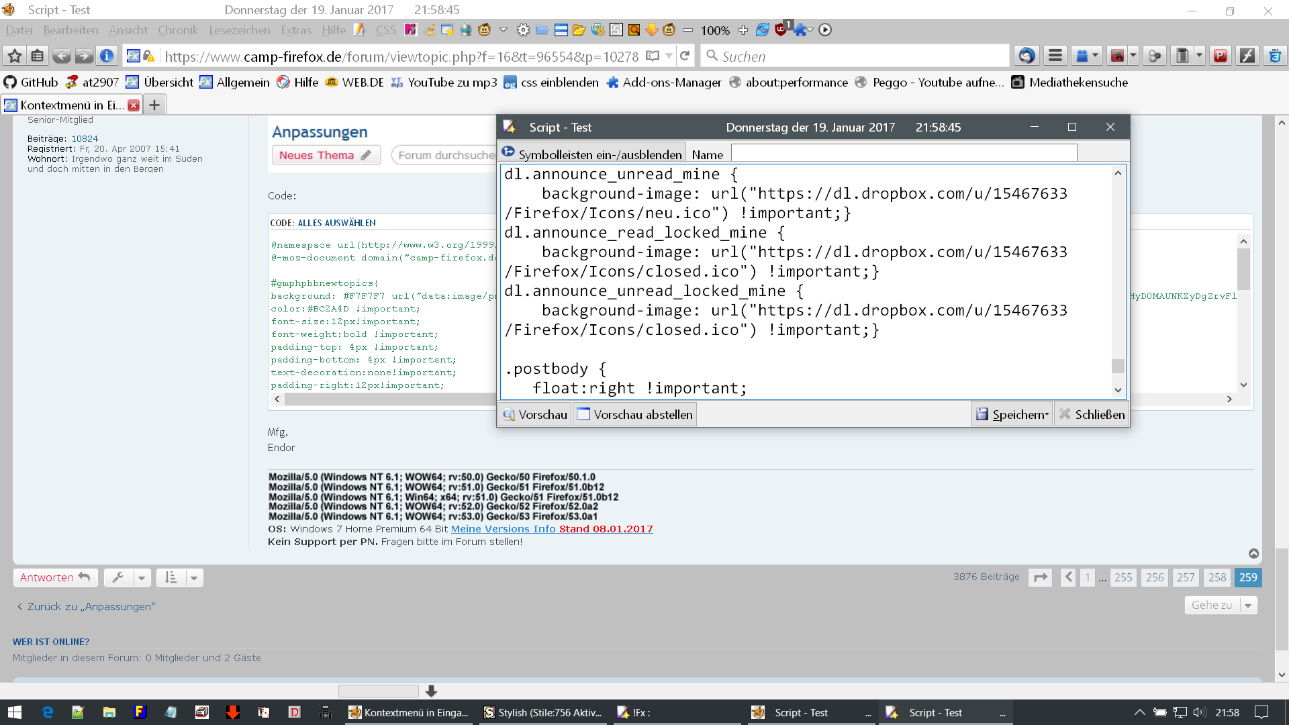Toggle Symbolleisten ein-/ausblenden button

pyautogui.click(x=593, y=154)
